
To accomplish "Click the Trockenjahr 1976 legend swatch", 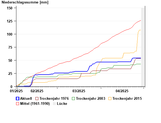I will [x=37, y=99].
